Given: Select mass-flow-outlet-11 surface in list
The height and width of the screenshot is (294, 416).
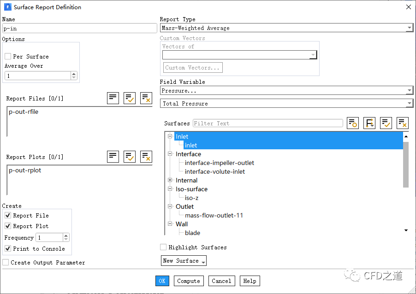Looking at the screenshot, I should [x=214, y=215].
